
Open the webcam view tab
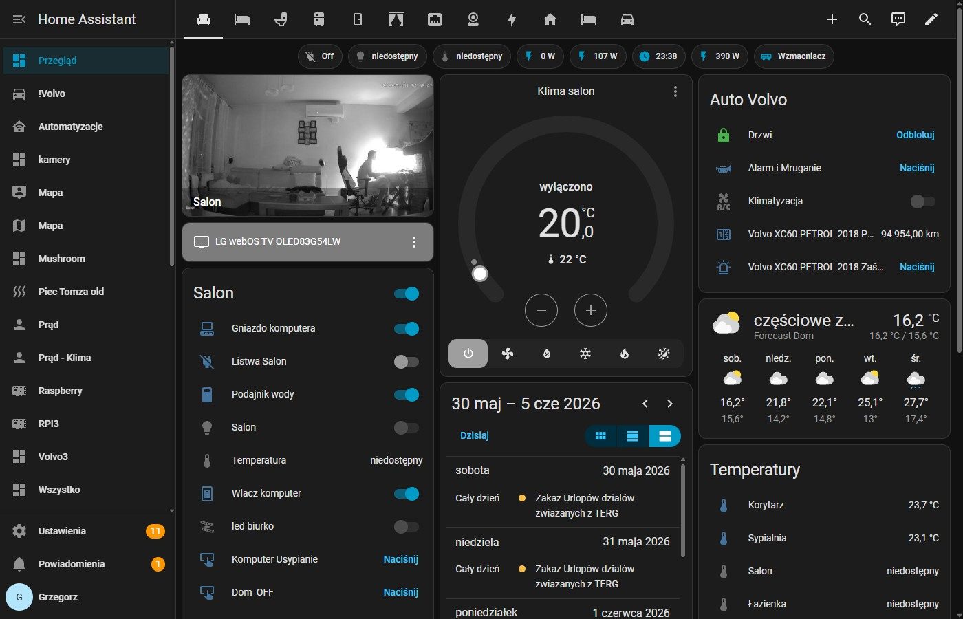(473, 19)
